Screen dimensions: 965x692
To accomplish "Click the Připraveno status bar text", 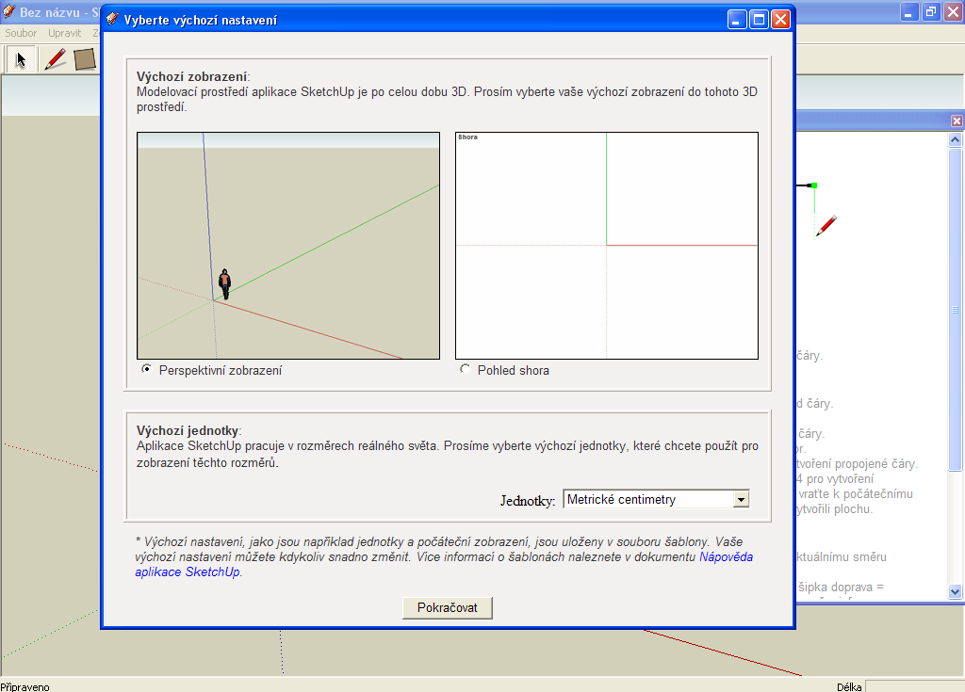I will click(x=25, y=686).
